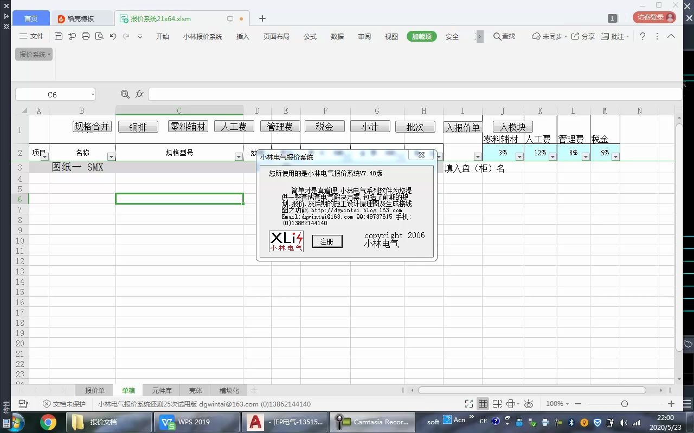This screenshot has width=694, height=433.
Task: Open Google Chrome from the taskbar
Action: pyautogui.click(x=48, y=422)
